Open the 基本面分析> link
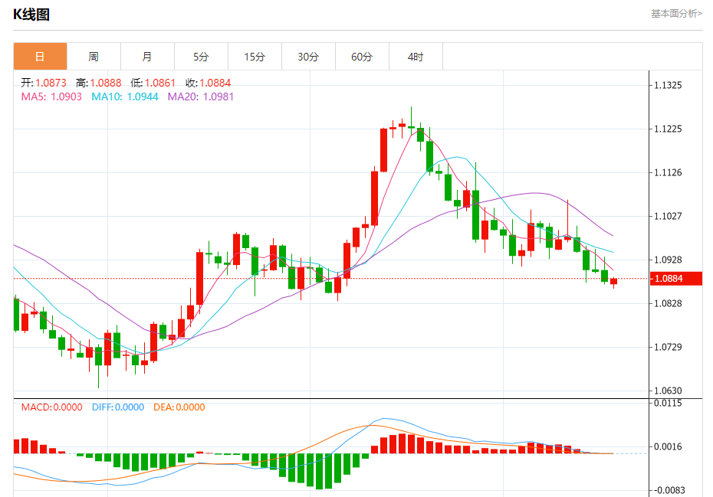 click(x=676, y=14)
